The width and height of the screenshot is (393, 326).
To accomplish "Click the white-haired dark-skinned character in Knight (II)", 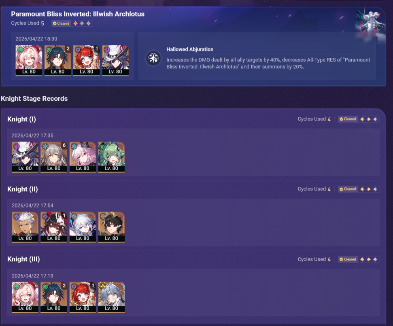I will [x=25, y=227].
